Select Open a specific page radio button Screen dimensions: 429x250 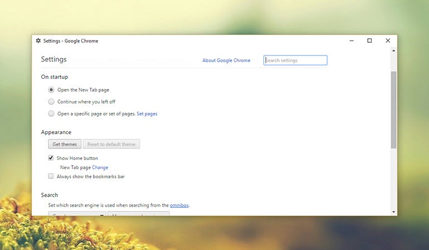[51, 114]
